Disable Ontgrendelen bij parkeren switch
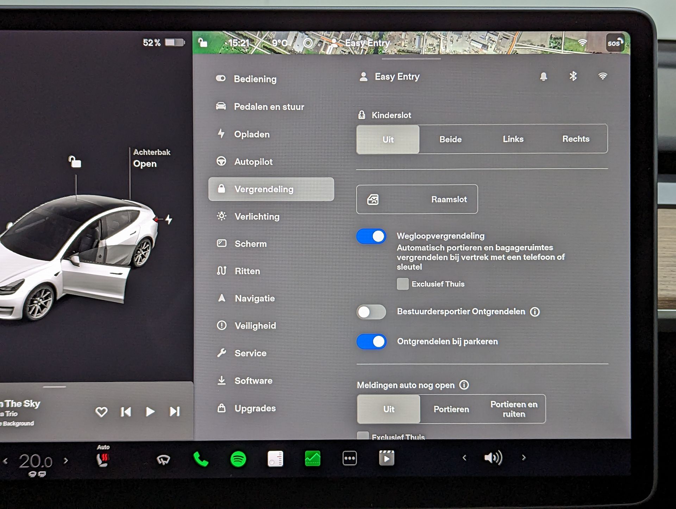The width and height of the screenshot is (676, 509). tap(371, 341)
